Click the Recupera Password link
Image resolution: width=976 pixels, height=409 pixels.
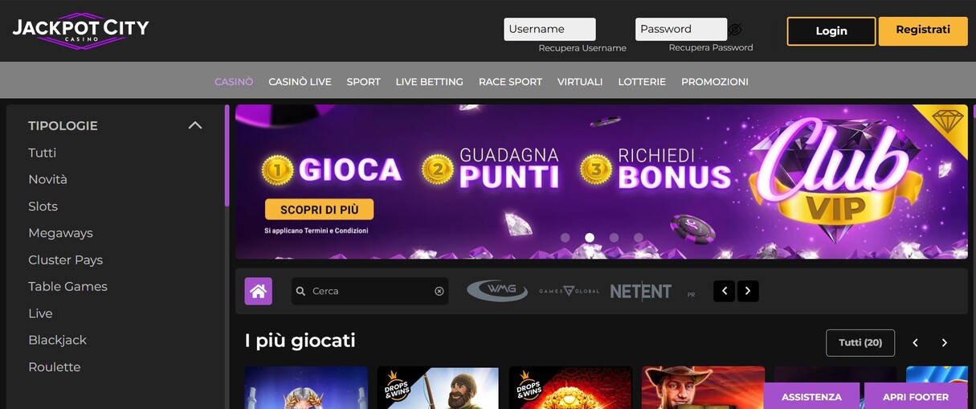click(x=711, y=47)
